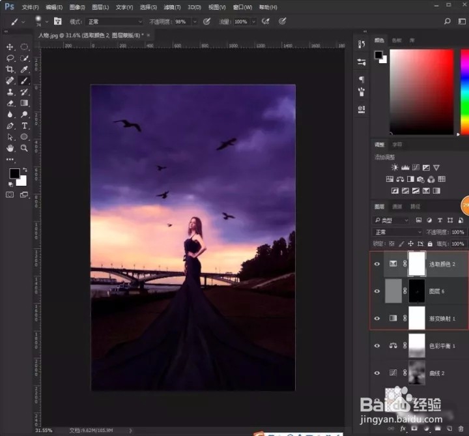469x436 pixels.
Task: Select the Path Selection tool
Action: click(10, 137)
